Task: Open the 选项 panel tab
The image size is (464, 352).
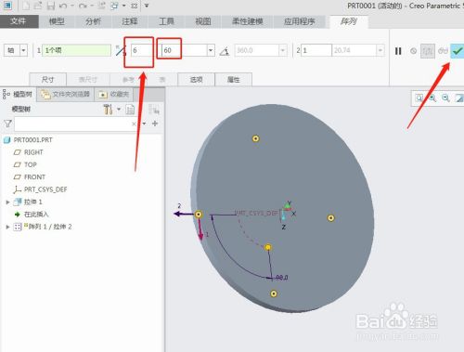Action: coord(196,80)
